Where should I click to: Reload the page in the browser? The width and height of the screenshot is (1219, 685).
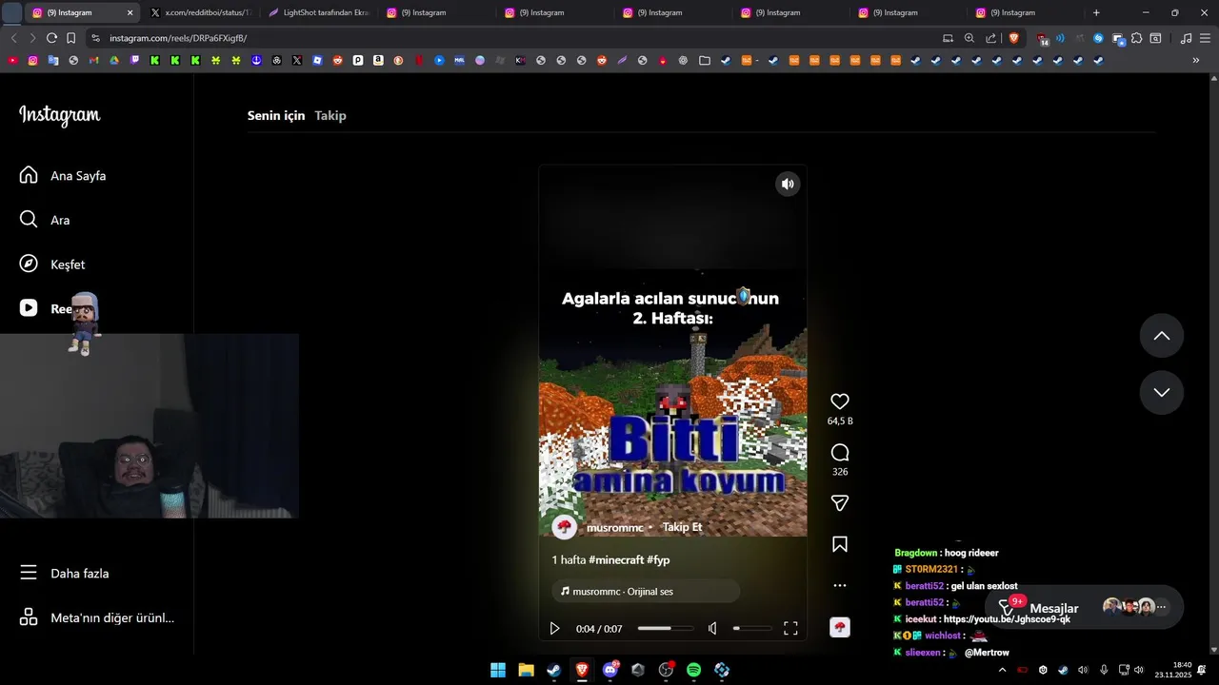click(51, 38)
